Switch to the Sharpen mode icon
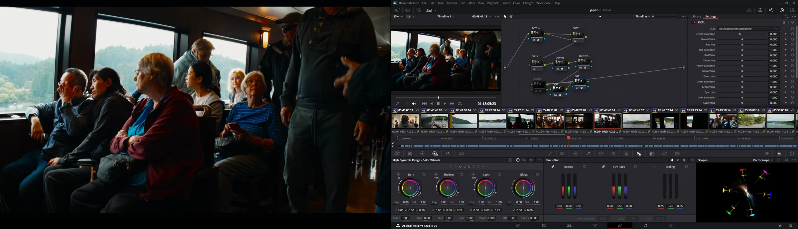Viewport: 798px width, 229px height. click(678, 160)
